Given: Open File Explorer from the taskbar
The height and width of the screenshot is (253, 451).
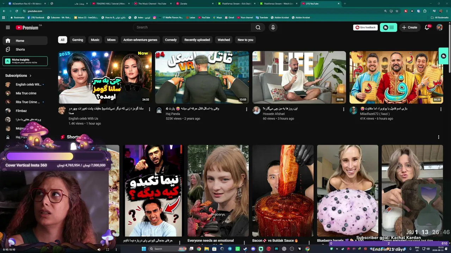Looking at the screenshot, I should pyautogui.click(x=206, y=249).
